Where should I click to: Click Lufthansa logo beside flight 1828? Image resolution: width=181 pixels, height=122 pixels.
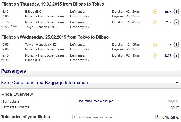tap(155, 55)
